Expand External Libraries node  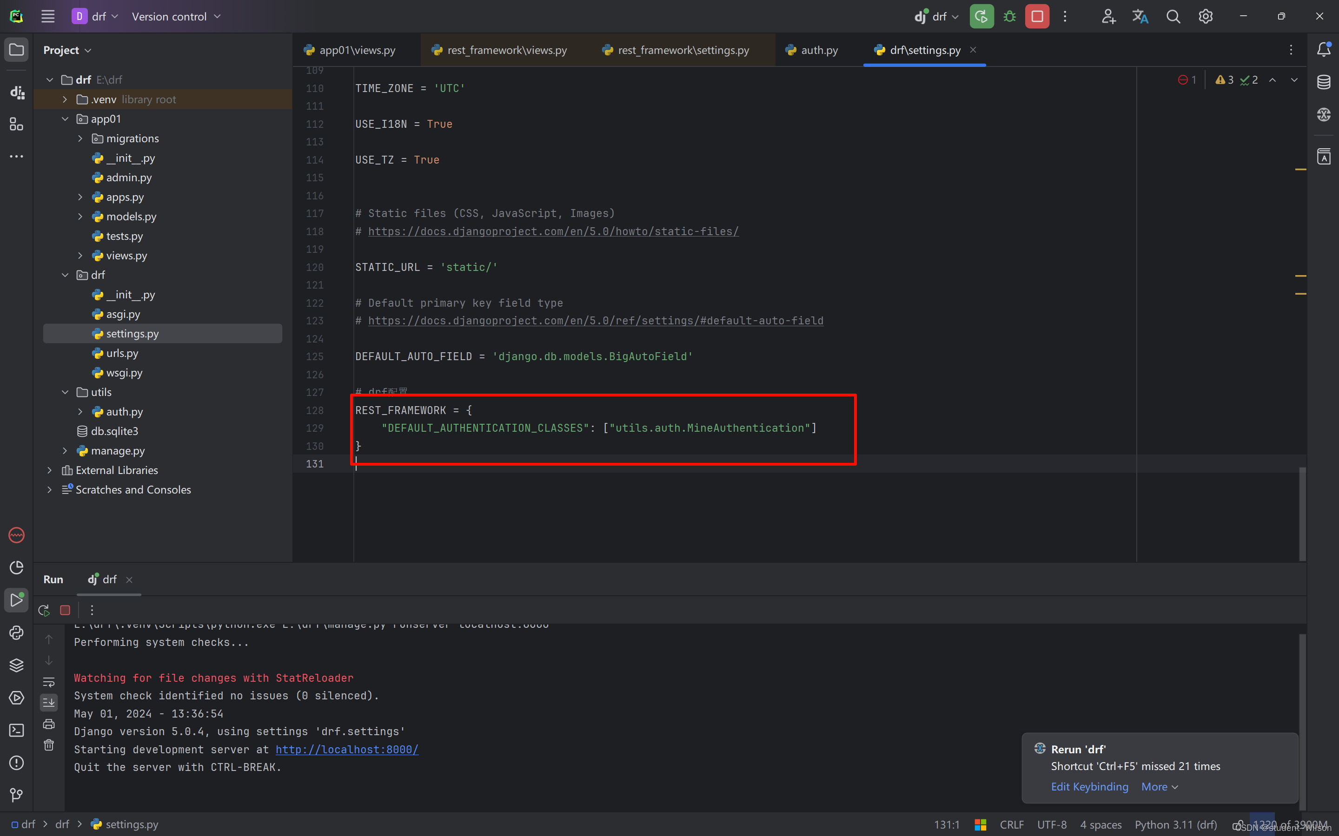point(50,470)
